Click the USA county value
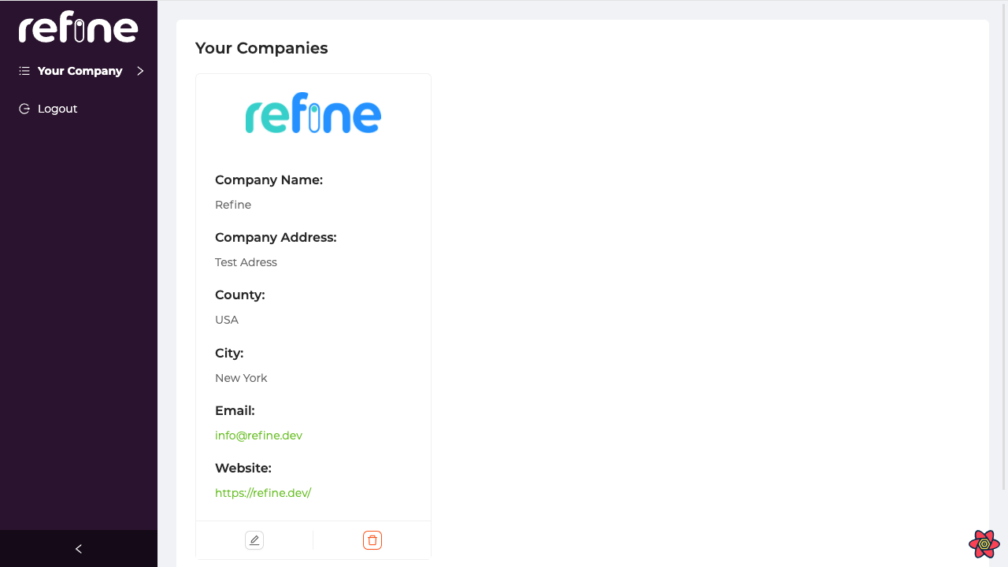This screenshot has width=1008, height=567. click(x=227, y=320)
